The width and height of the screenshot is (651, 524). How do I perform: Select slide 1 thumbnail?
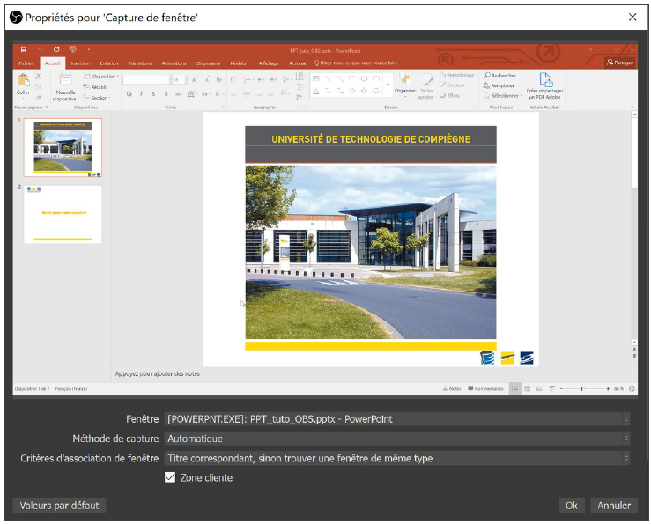pyautogui.click(x=63, y=147)
